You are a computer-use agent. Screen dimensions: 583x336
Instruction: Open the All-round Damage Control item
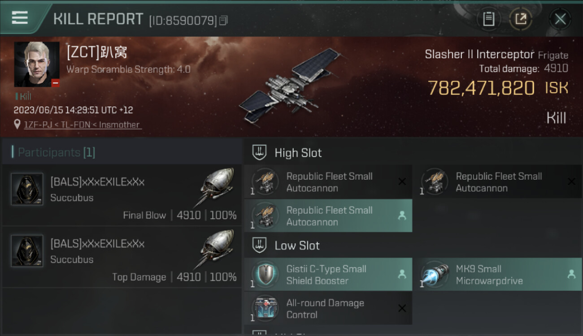tap(328, 309)
